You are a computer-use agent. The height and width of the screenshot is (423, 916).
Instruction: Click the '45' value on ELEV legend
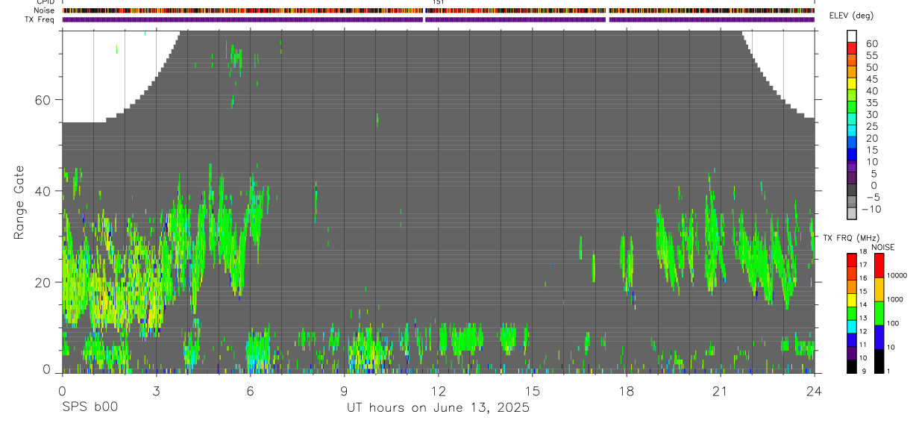(872, 79)
